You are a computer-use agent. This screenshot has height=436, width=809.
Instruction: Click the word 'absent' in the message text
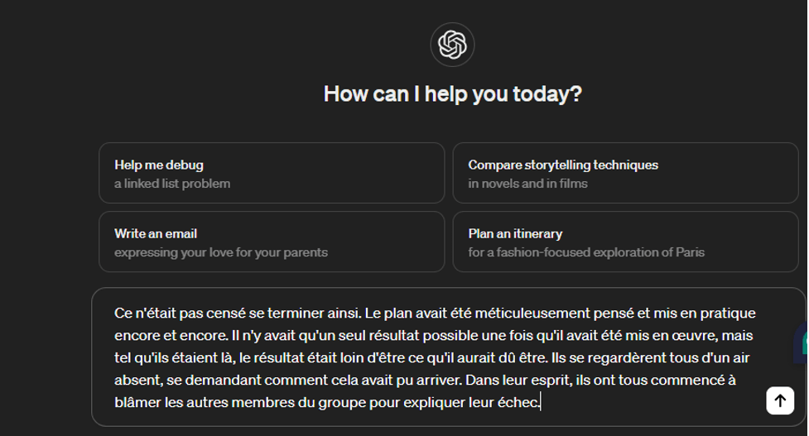point(138,380)
